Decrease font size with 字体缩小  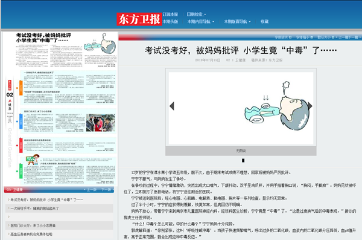click(305, 37)
